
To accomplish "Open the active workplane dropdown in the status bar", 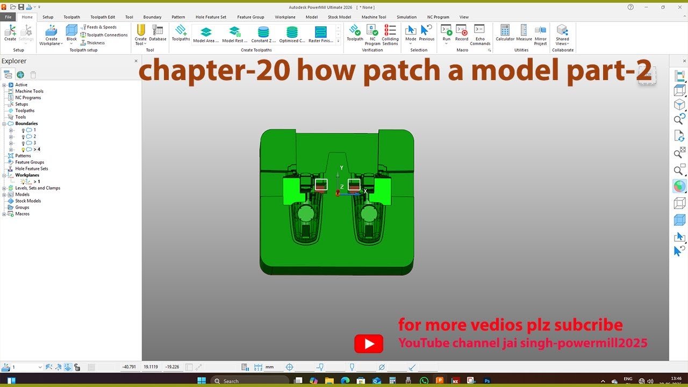I will [40, 367].
